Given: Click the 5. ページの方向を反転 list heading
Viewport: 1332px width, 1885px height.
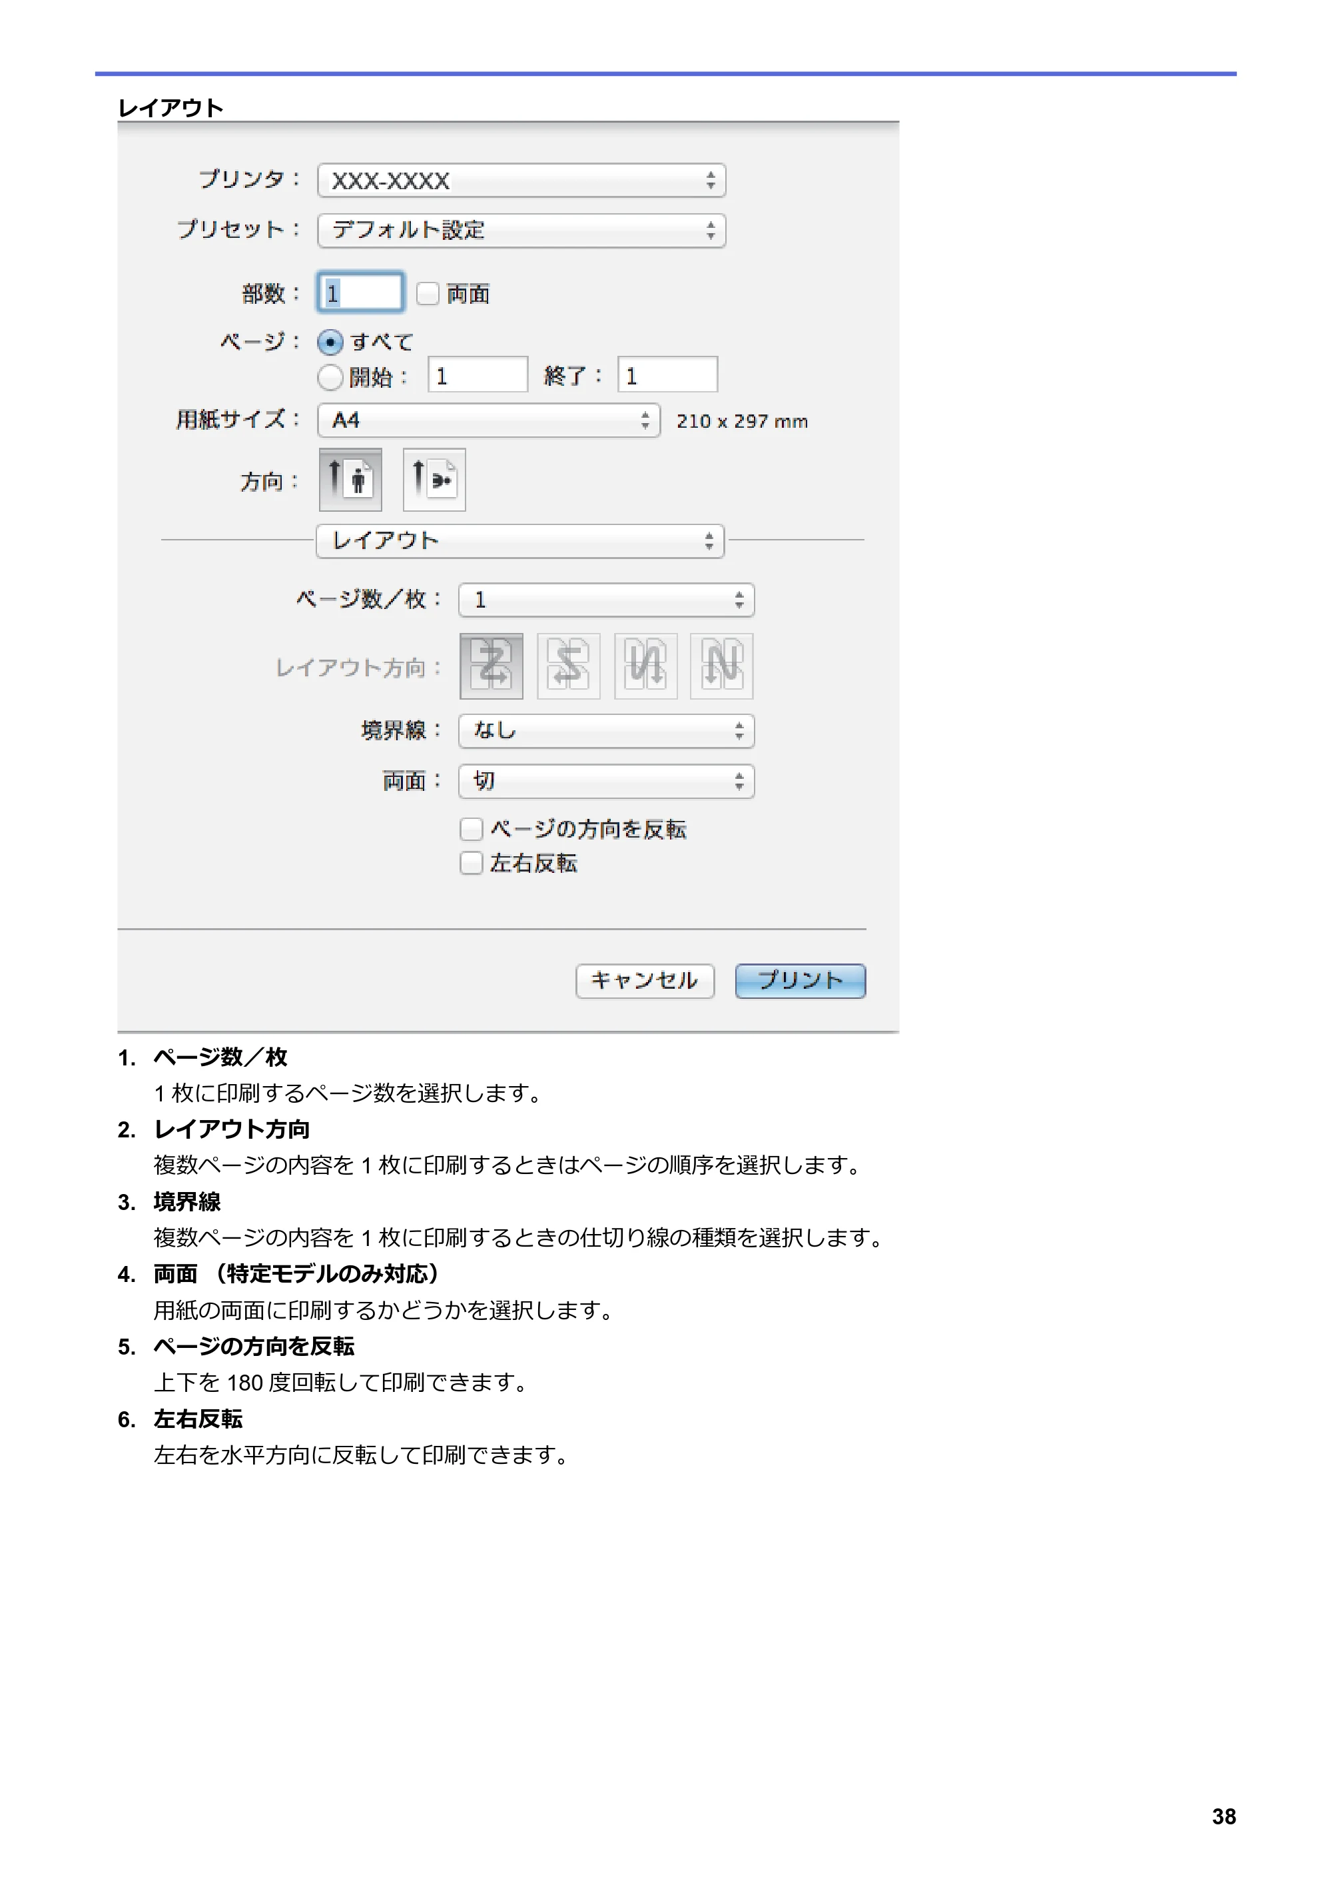Looking at the screenshot, I should point(236,1347).
